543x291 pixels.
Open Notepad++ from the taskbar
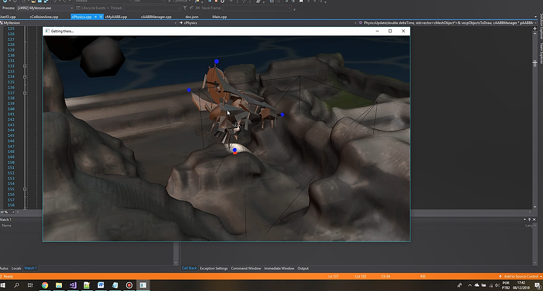(x=87, y=285)
